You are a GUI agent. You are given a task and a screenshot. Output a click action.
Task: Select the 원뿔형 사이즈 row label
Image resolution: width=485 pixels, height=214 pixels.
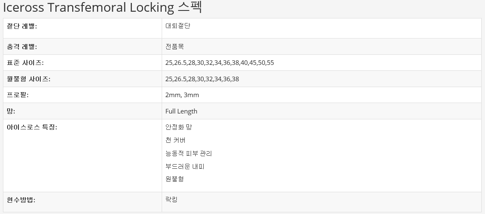(x=29, y=79)
